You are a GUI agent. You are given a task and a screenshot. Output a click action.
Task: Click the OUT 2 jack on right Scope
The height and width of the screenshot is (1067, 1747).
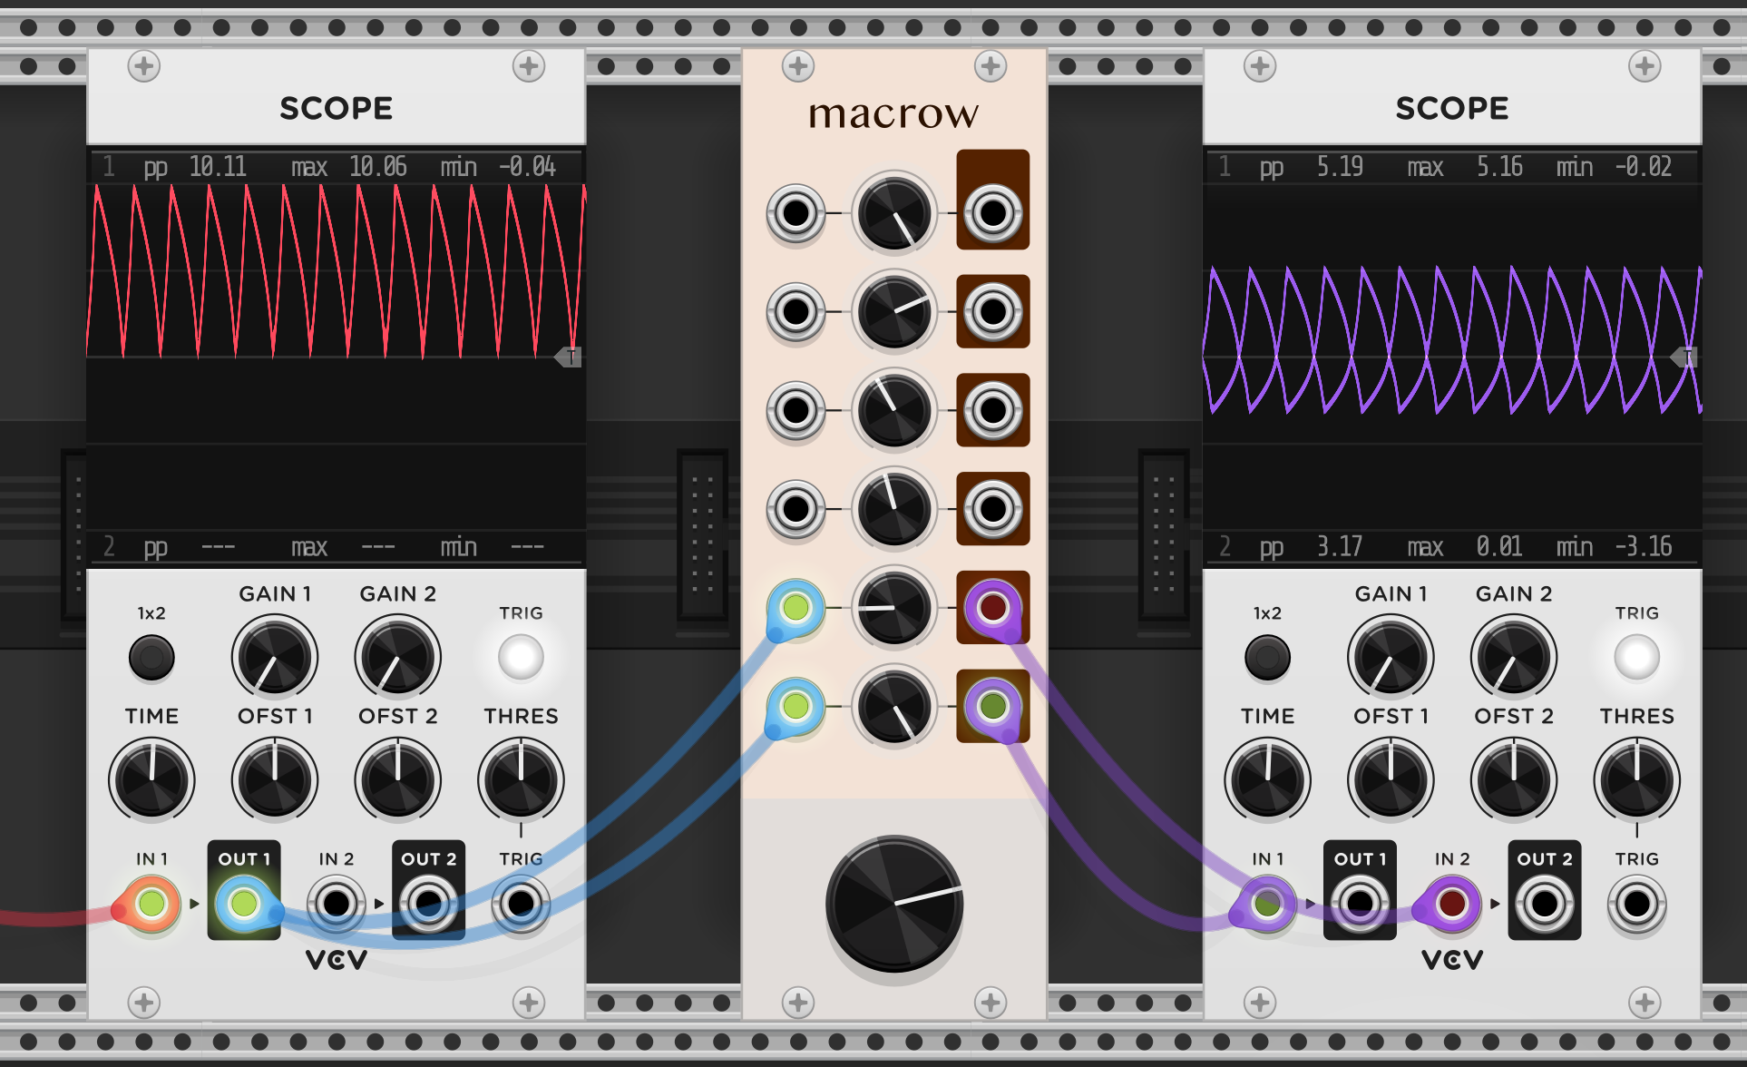1544,904
